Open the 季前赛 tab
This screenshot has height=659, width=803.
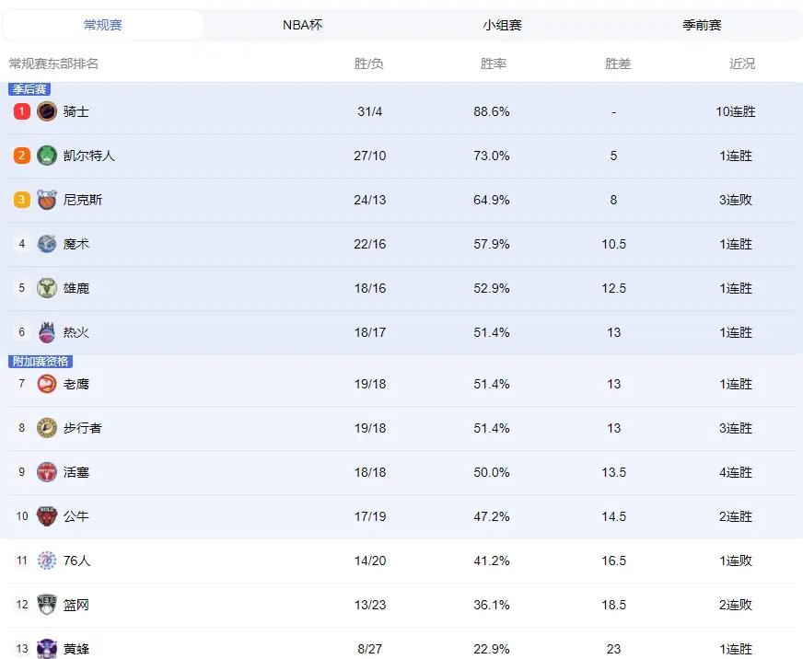click(702, 25)
